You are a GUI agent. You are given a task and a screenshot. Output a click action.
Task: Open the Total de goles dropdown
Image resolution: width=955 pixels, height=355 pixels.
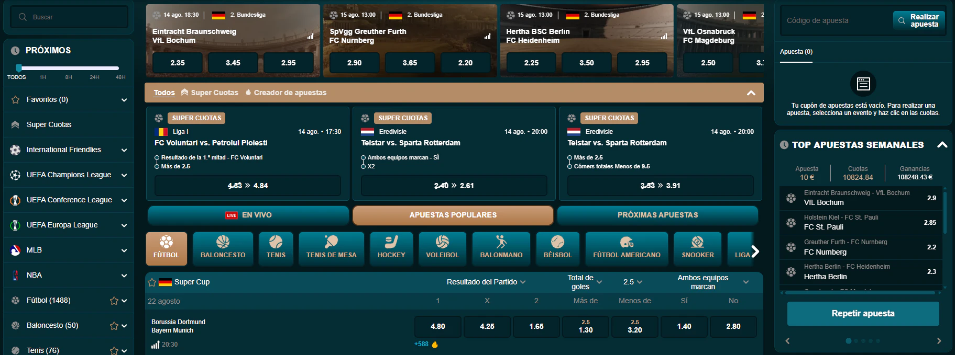pos(585,282)
